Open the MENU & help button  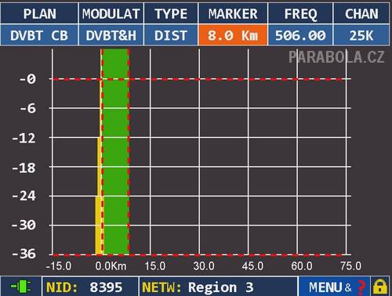pyautogui.click(x=335, y=287)
